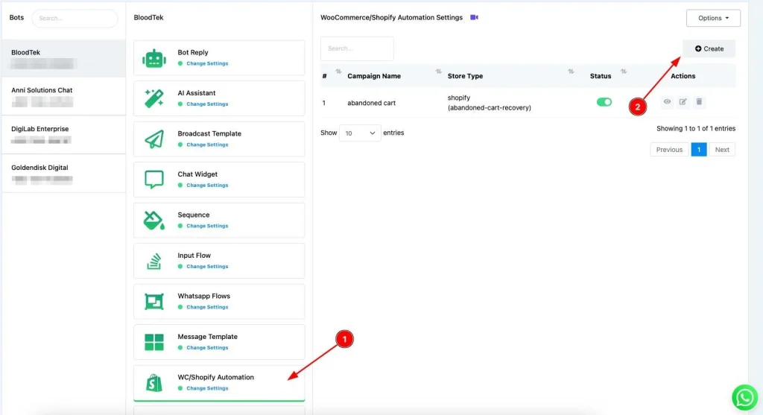Open the WhatsApp chat floating icon
The width and height of the screenshot is (763, 415).
744,397
